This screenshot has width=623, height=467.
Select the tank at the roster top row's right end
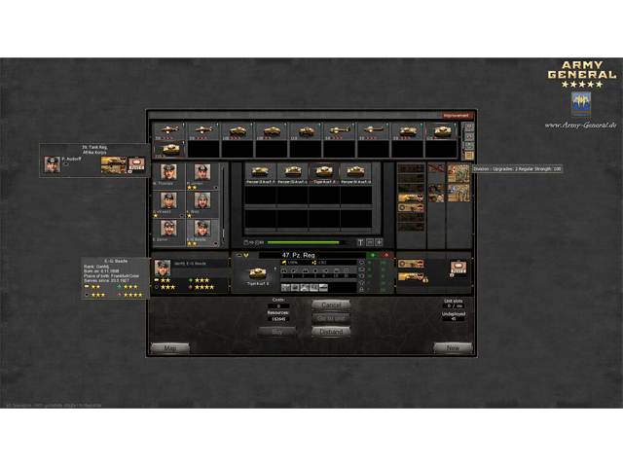tap(441, 130)
